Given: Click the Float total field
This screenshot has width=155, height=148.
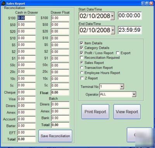Looking at the screenshot, I should [x=60, y=93].
